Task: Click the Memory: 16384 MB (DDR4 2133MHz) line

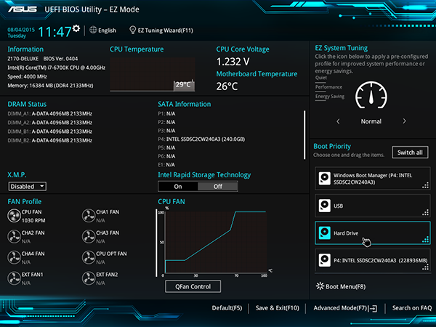Action: pos(50,85)
